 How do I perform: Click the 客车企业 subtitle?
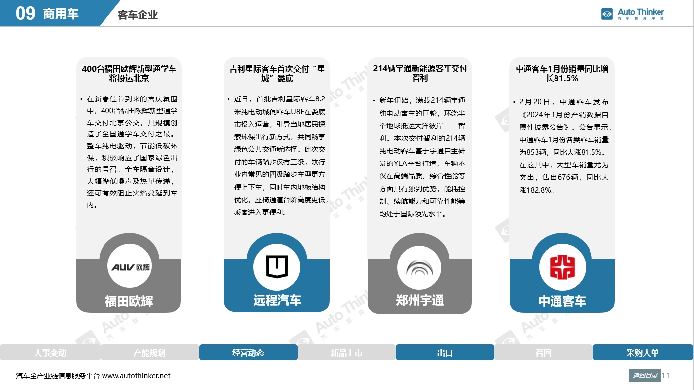(138, 15)
